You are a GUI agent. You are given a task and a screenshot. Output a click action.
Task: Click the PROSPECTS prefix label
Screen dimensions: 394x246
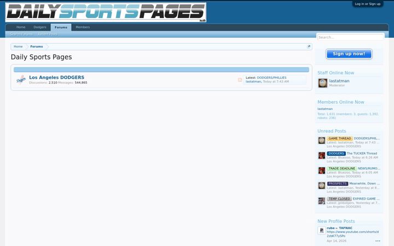click(338, 184)
